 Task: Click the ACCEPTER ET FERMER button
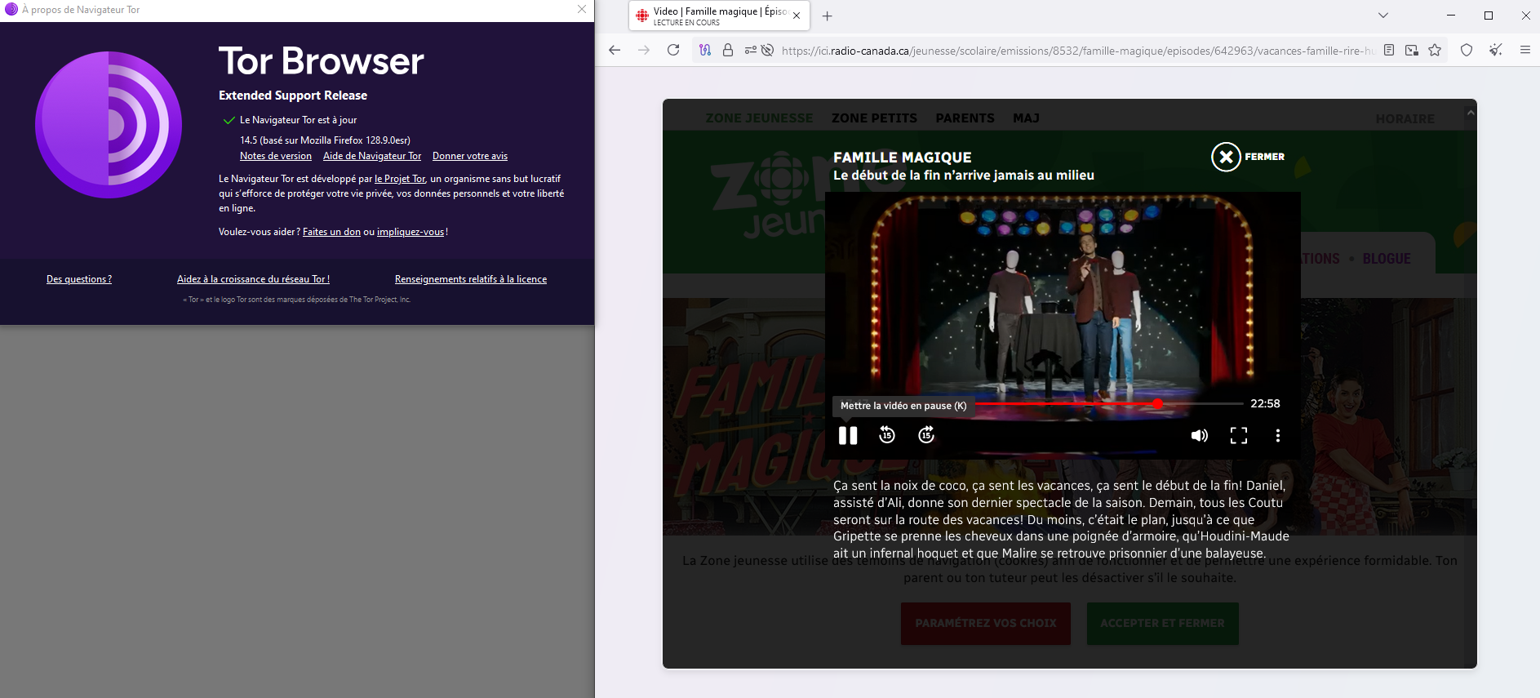click(x=1162, y=623)
